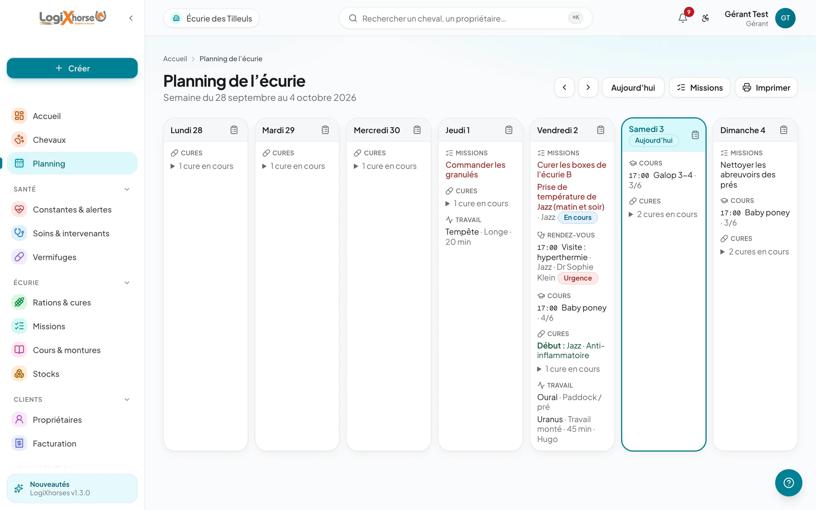This screenshot has height=510, width=816.
Task: Open mission Commander les granulés
Action: 475,170
